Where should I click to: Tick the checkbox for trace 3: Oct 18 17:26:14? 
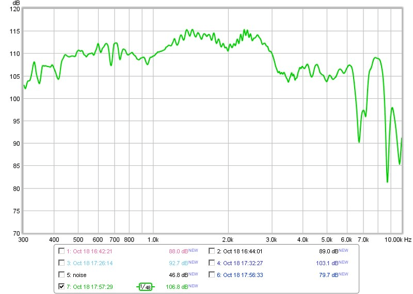[61, 263]
